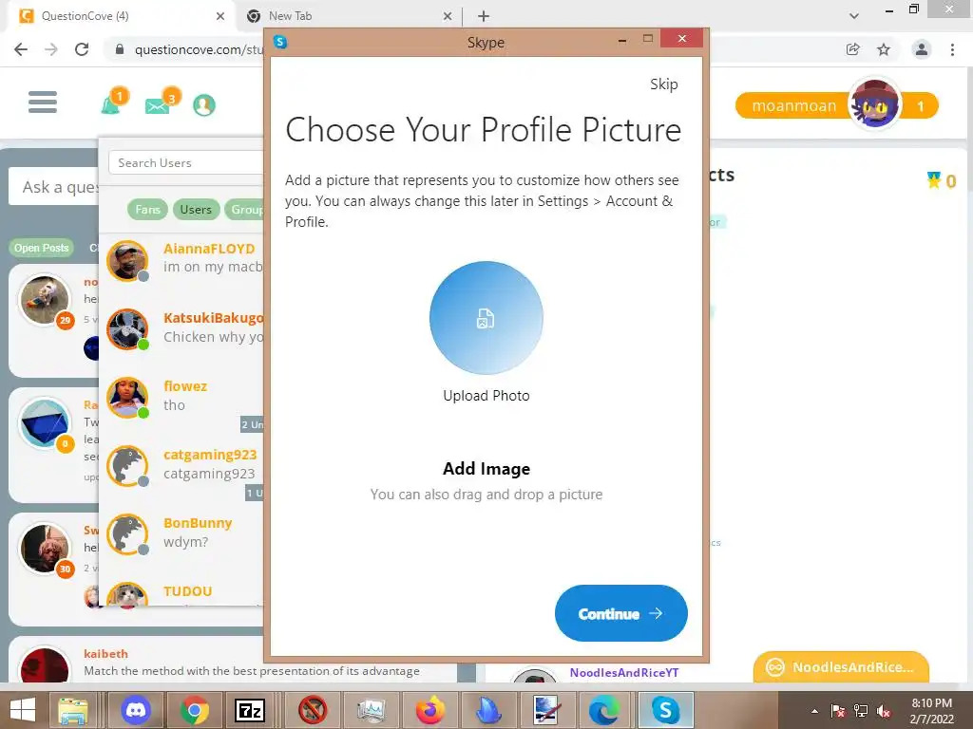Close the QuestionCove browser tab
Image resolution: width=973 pixels, height=729 pixels.
(x=220, y=16)
